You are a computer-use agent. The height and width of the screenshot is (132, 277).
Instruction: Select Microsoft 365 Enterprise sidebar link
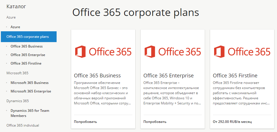[31, 91]
